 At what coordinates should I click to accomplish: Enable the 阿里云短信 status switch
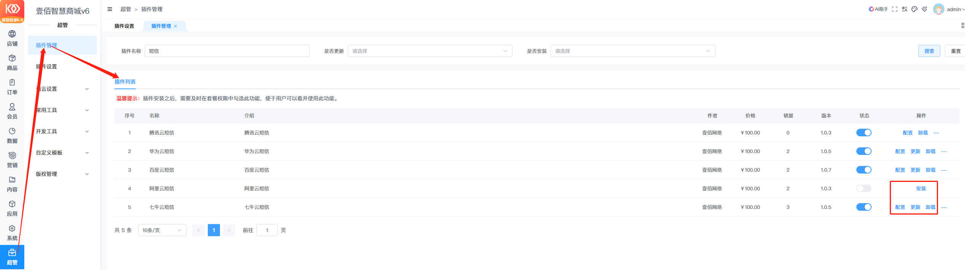864,188
